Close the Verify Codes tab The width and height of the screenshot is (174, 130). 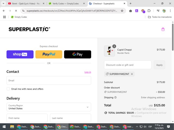(x=84, y=4)
